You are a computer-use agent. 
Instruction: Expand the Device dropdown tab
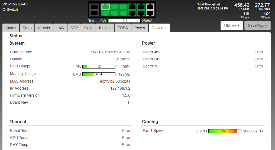[x=159, y=28]
